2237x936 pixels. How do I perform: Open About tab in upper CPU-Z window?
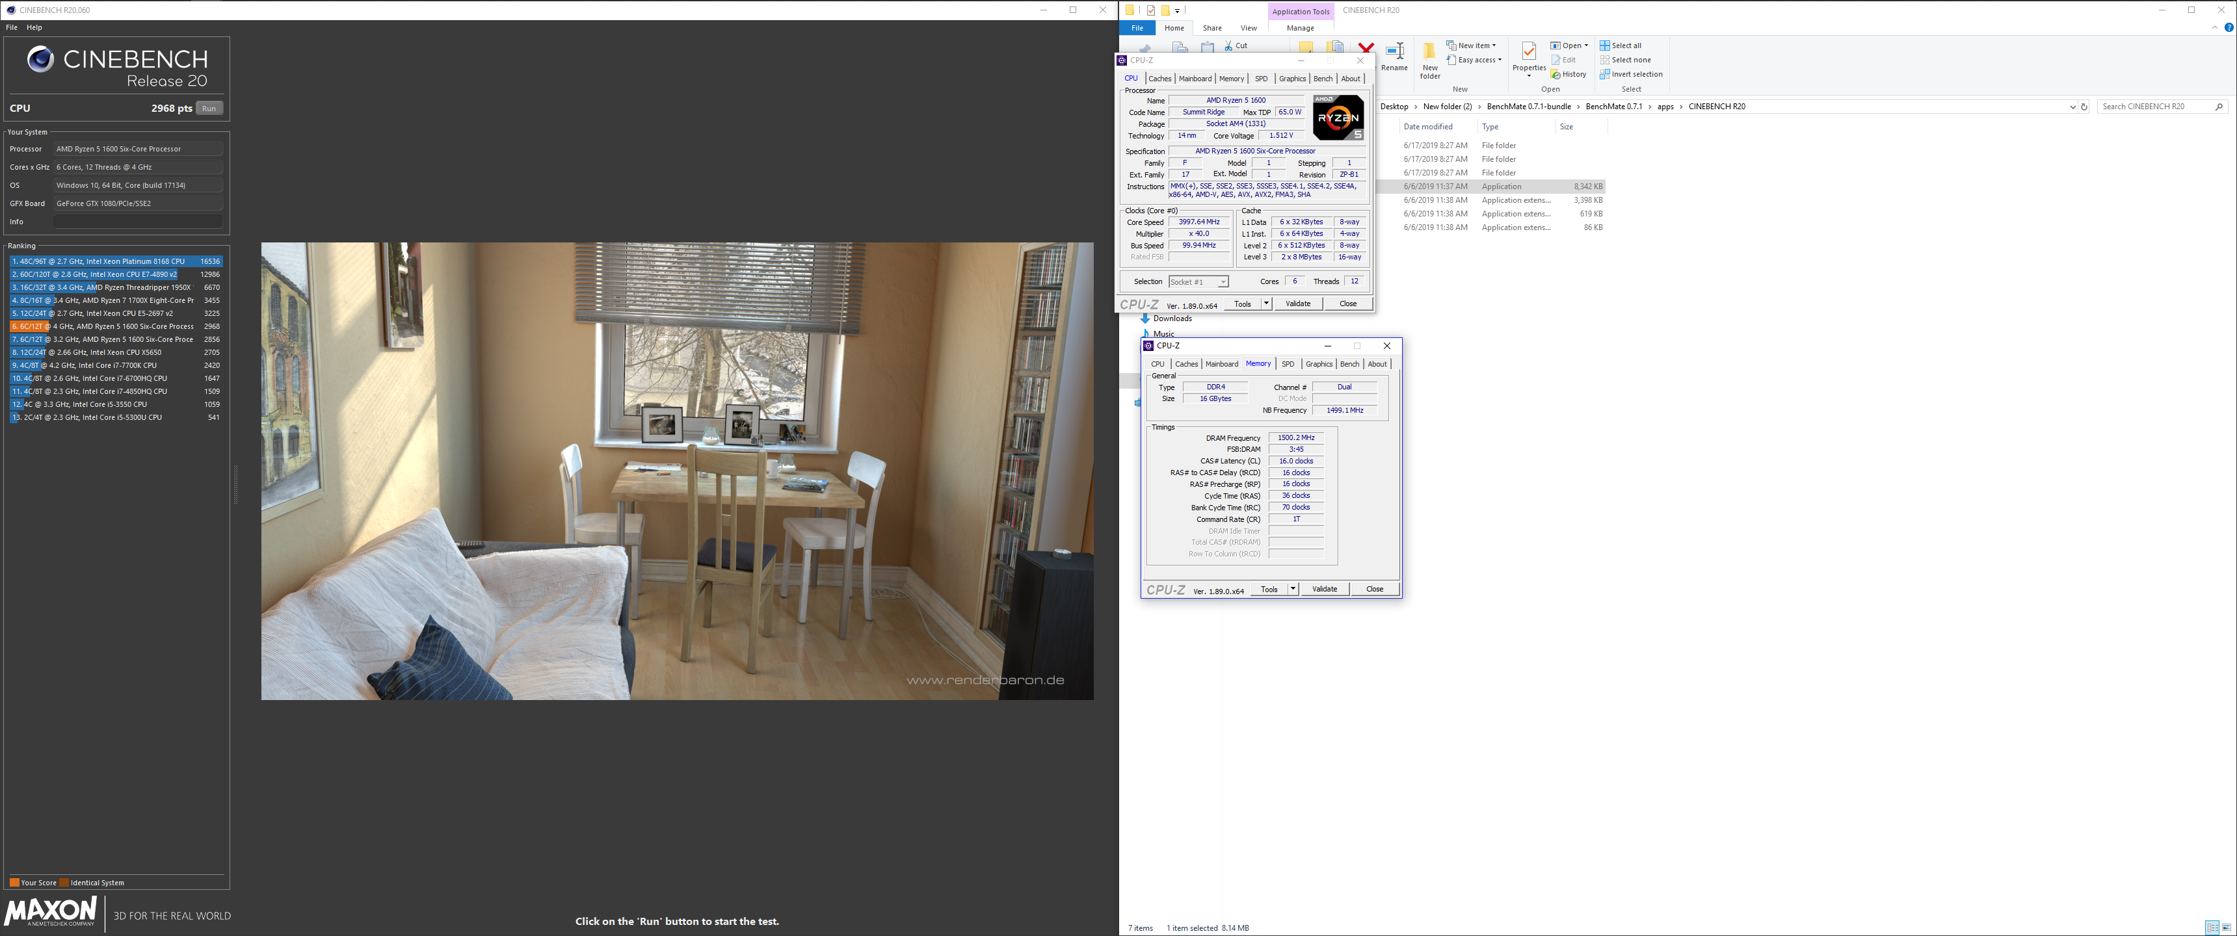click(x=1351, y=79)
